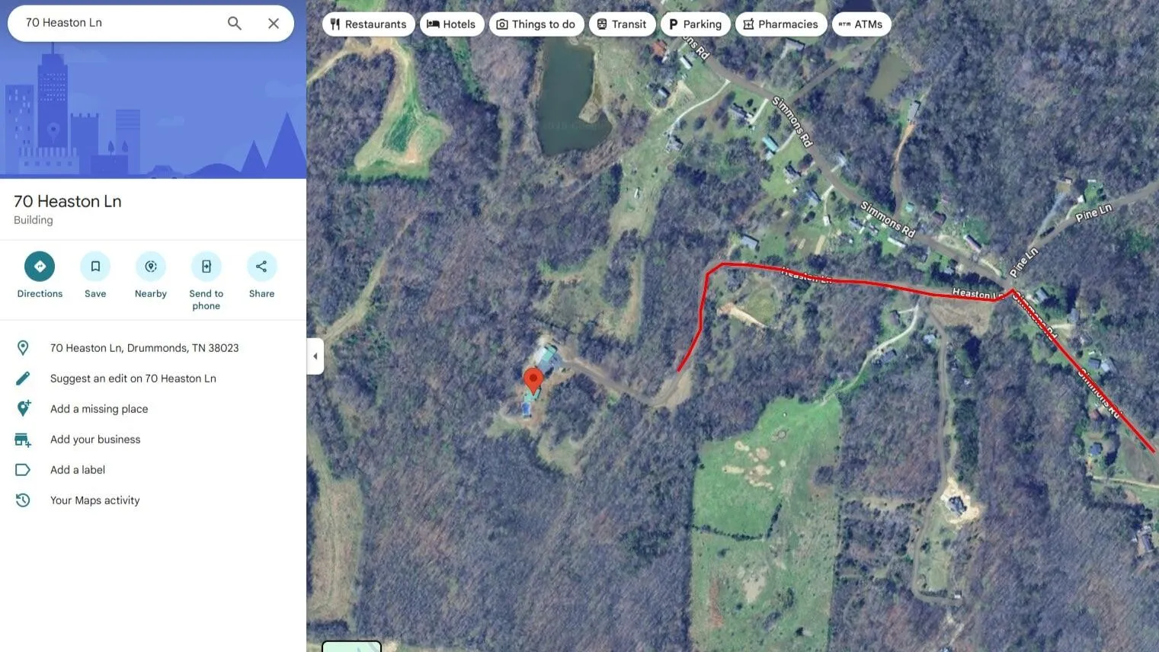
Task: Show ATMs on the map
Action: pos(862,24)
